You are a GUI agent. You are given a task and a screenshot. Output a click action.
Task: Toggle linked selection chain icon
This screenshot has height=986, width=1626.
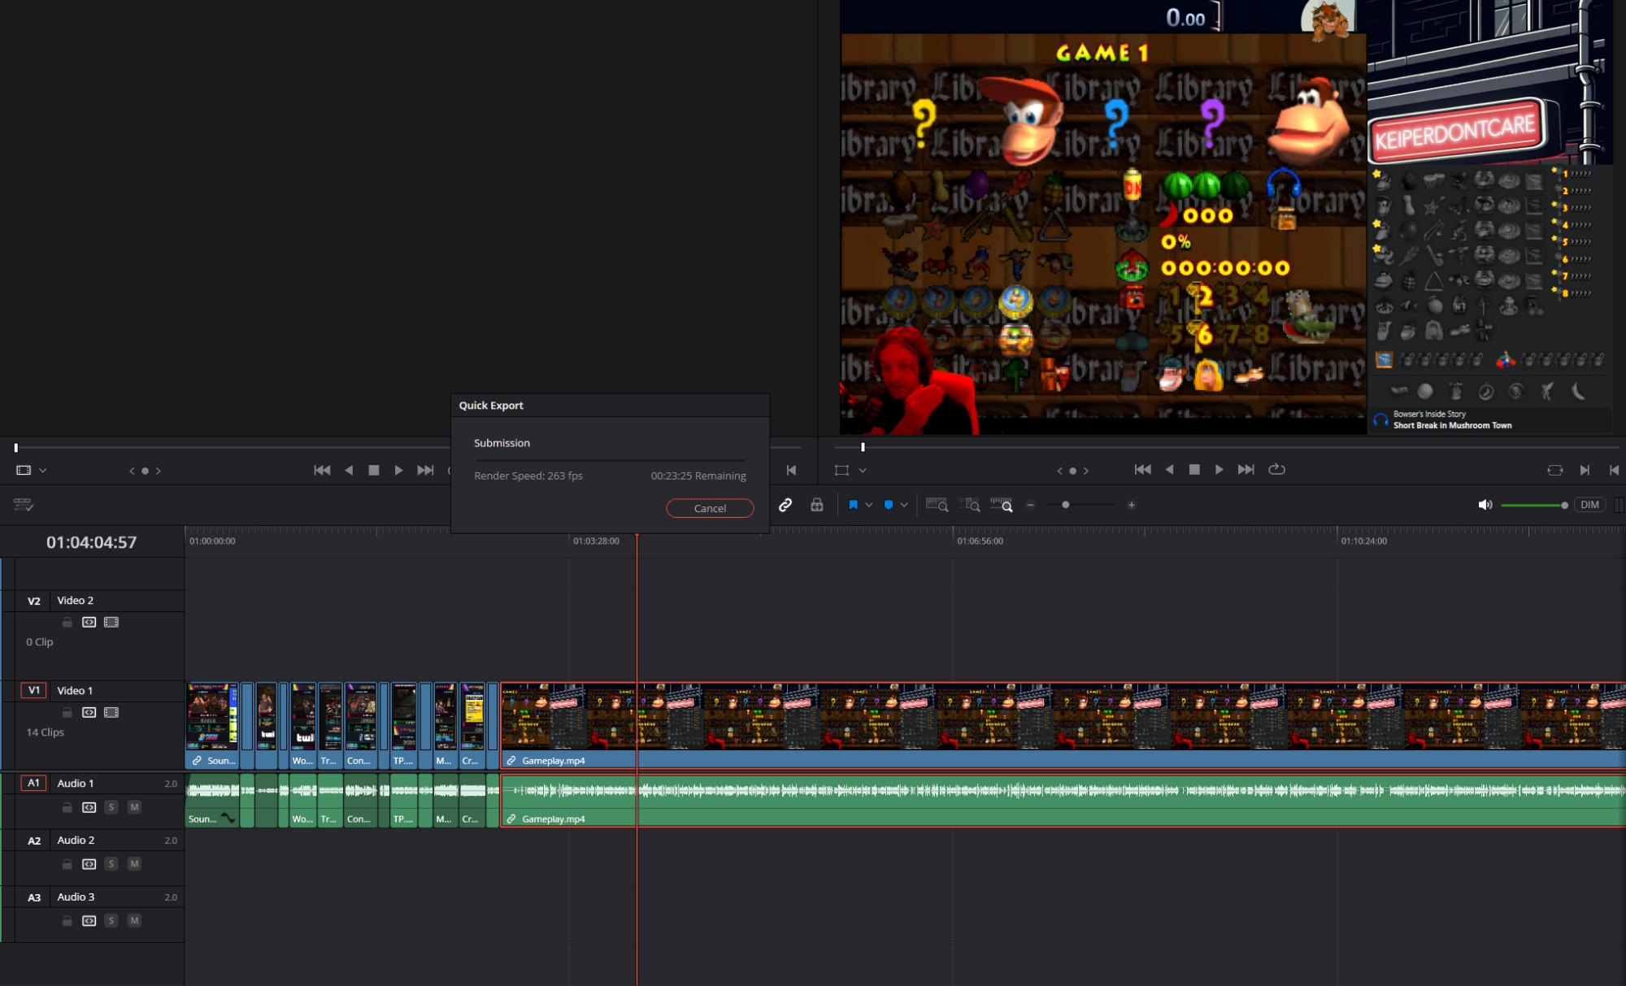click(x=785, y=505)
